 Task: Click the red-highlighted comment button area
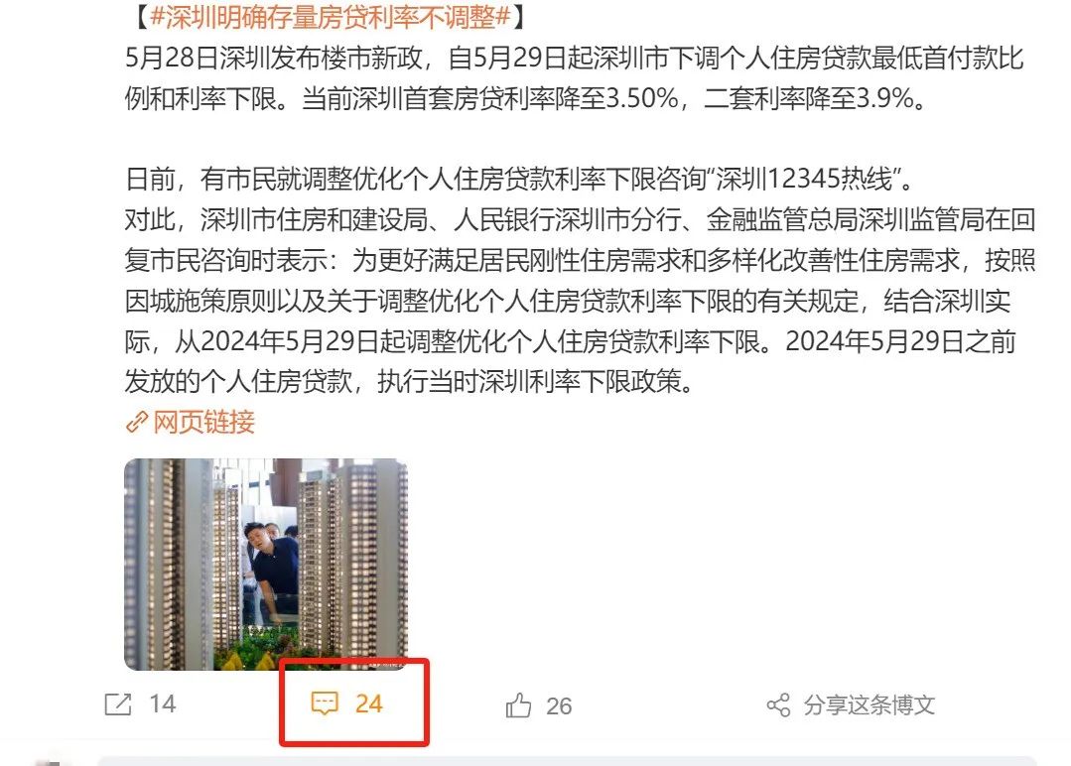pos(353,702)
